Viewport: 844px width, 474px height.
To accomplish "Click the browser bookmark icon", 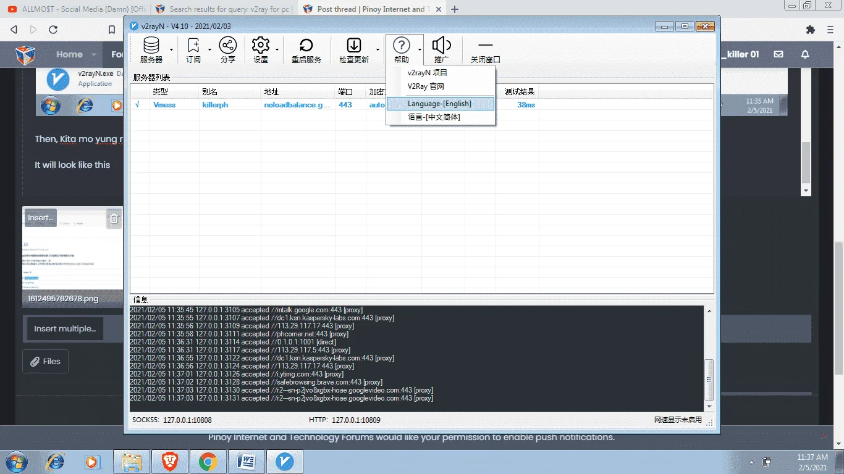I will click(x=112, y=30).
